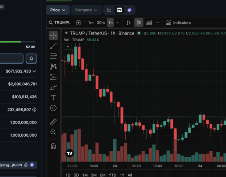Show info for 232,498,807 supply
This screenshot has width=226, height=177.
click(x=34, y=110)
